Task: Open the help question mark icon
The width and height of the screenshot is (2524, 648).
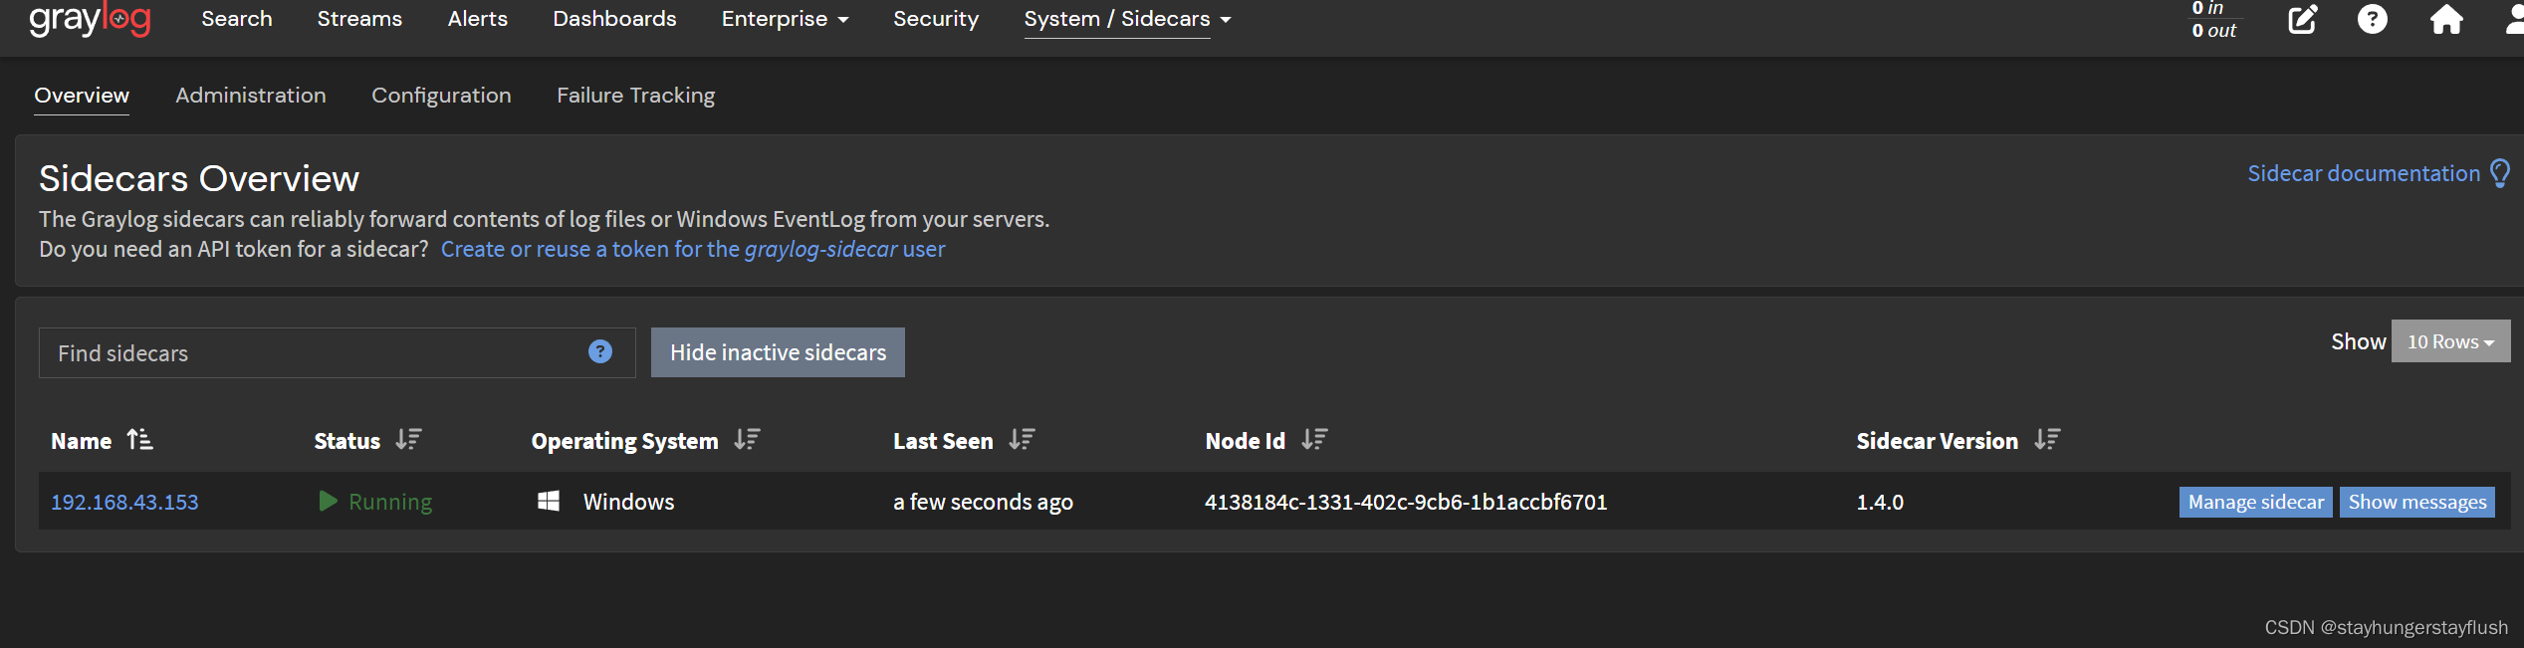Action: 2372,20
